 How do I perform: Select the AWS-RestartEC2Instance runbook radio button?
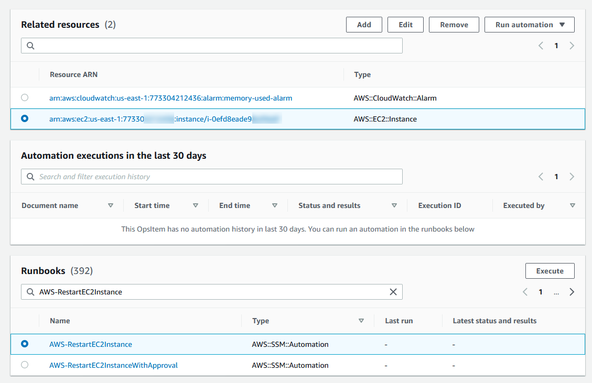point(25,344)
